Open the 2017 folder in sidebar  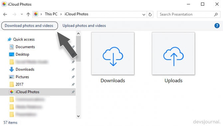tap(19, 85)
